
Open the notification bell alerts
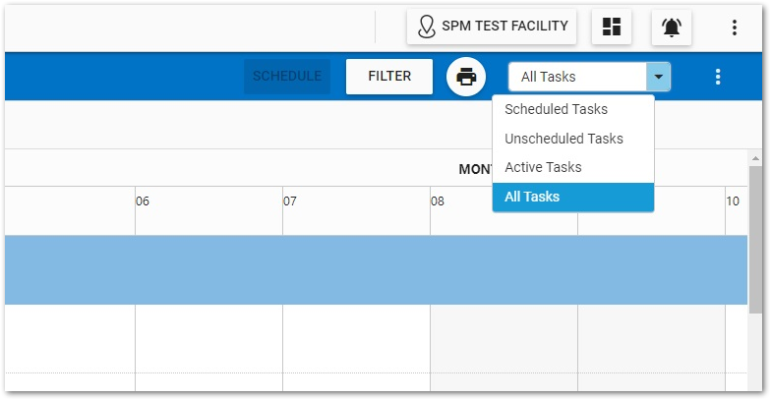[672, 27]
